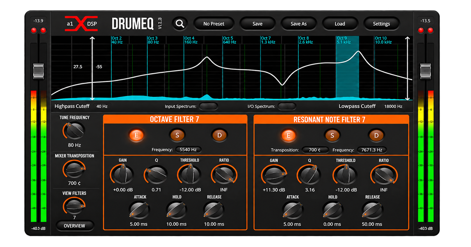471x247 pixels.
Task: Click Resonant Filter Threshold knob
Action: (346, 175)
